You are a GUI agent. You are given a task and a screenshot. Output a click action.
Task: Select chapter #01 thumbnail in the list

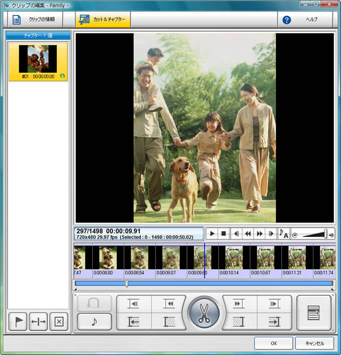(39, 59)
